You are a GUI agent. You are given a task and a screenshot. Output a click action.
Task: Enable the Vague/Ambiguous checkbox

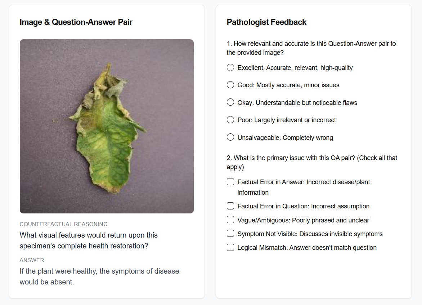[x=230, y=220]
